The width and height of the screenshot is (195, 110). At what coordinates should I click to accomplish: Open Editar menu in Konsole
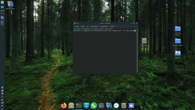(83, 27)
